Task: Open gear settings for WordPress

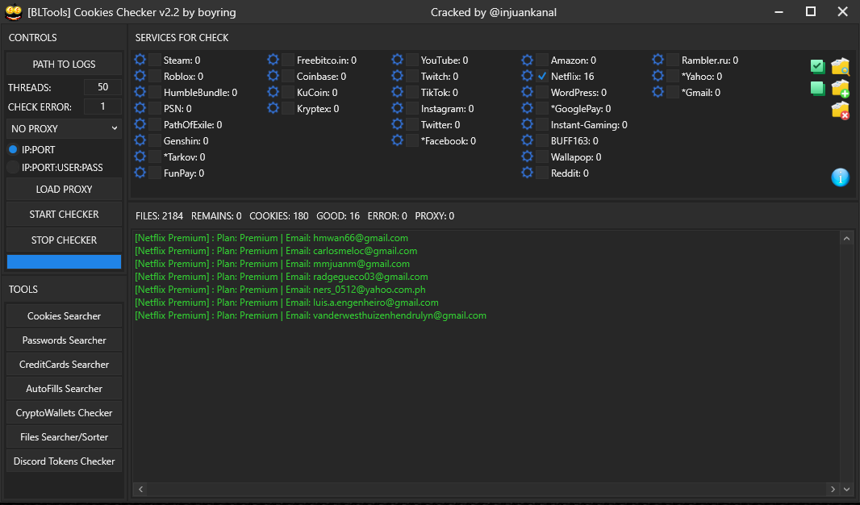Action: click(x=527, y=92)
